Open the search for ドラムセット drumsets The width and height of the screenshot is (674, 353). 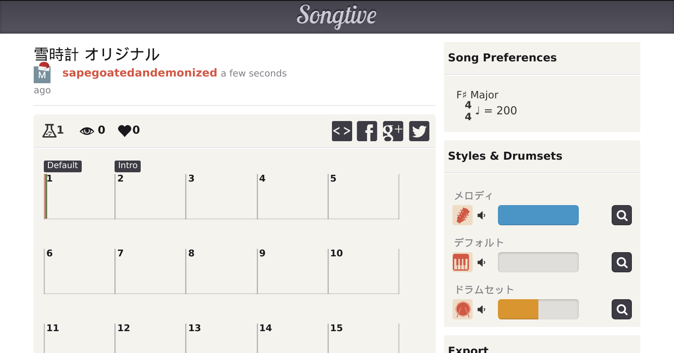click(621, 309)
